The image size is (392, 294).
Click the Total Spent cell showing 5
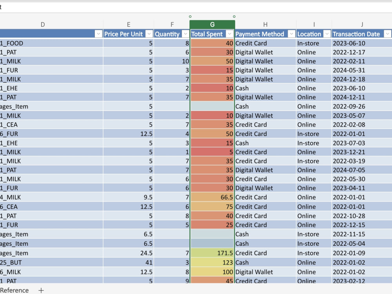(212, 152)
